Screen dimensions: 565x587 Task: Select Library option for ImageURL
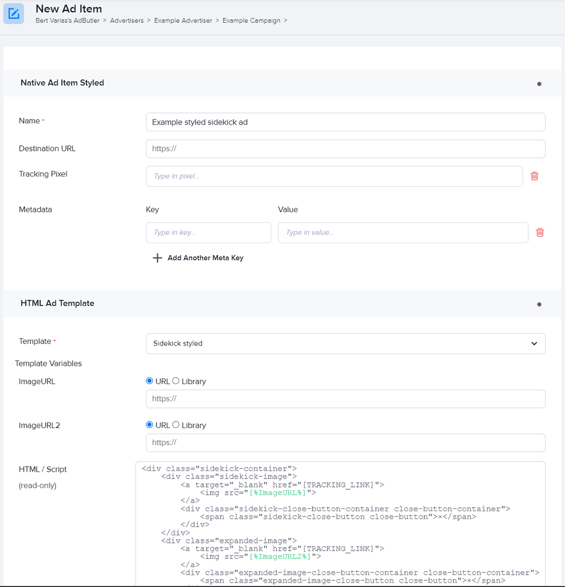tap(176, 381)
